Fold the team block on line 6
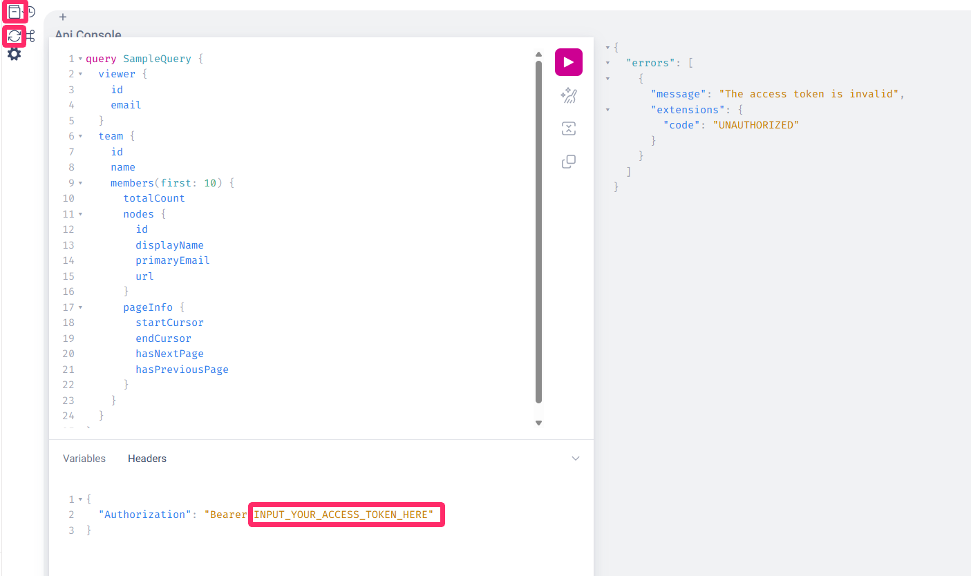 80,136
